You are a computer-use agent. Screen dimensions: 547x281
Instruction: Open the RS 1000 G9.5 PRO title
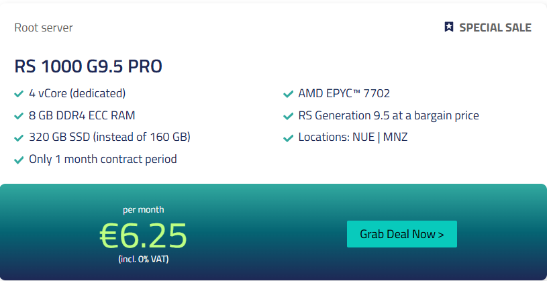[x=88, y=67]
